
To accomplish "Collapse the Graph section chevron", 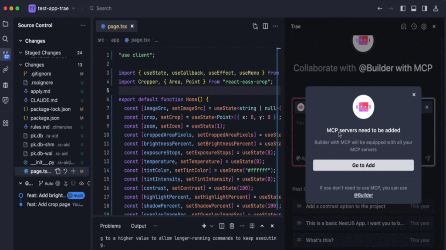I will click(x=20, y=184).
